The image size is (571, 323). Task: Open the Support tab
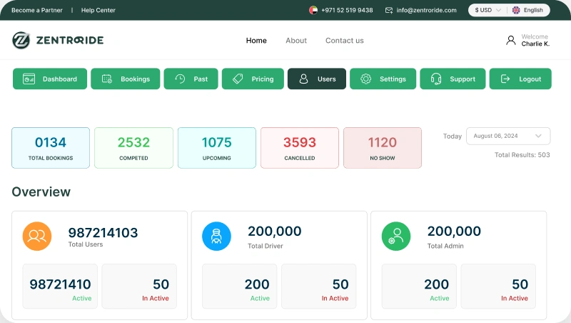[x=453, y=79]
